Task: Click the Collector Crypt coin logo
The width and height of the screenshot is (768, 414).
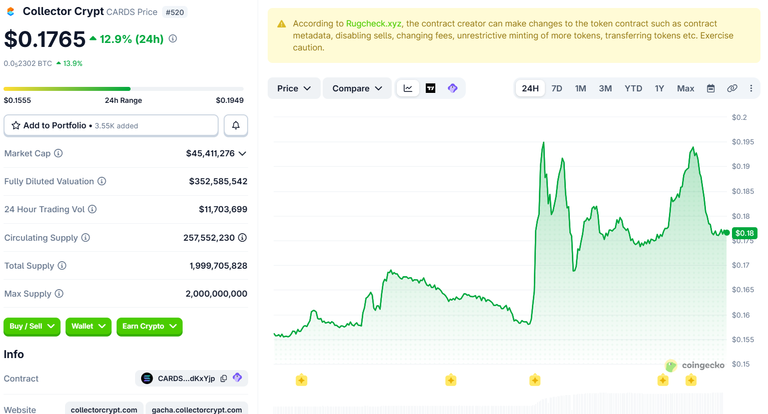Action: click(x=11, y=11)
